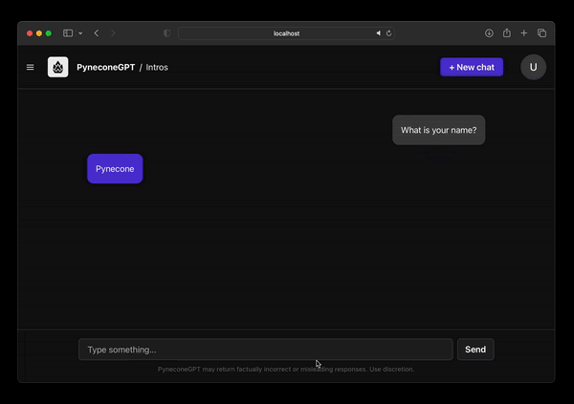Reload the page with refresh icon
The image size is (574, 404).
pos(388,33)
